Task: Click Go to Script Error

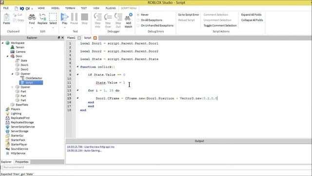Action: click(x=189, y=15)
